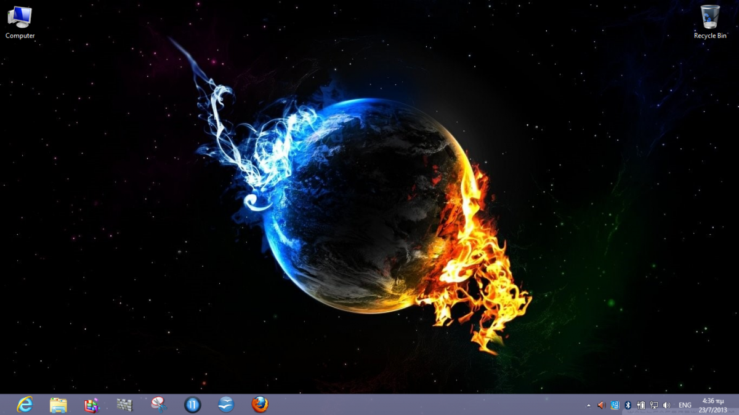Show hidden tray icons arrow
The height and width of the screenshot is (415, 739).
[588, 405]
